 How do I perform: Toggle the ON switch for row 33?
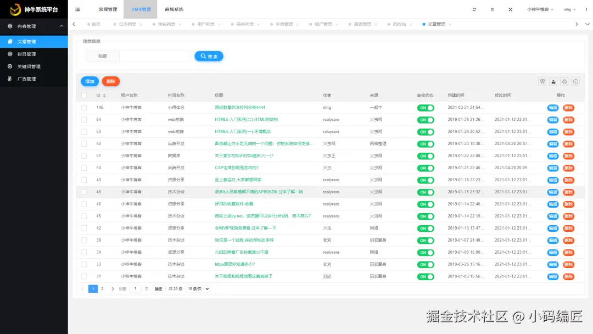click(x=426, y=264)
